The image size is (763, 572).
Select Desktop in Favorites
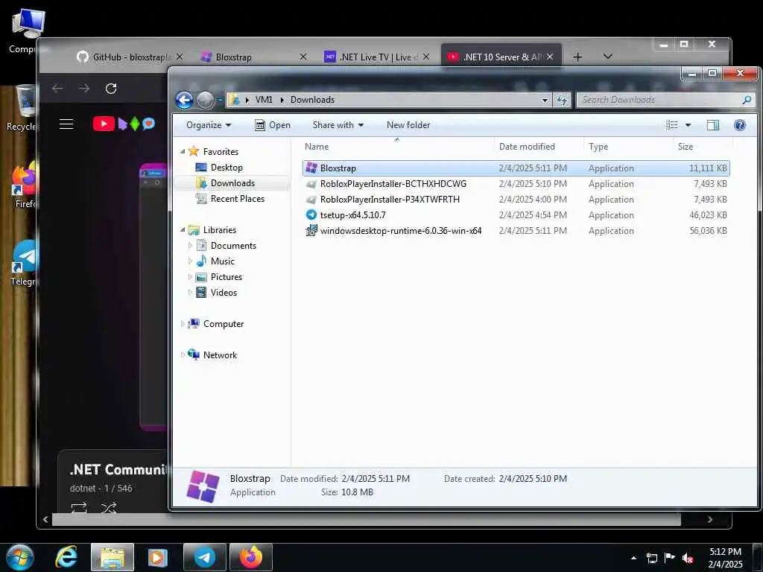227,168
